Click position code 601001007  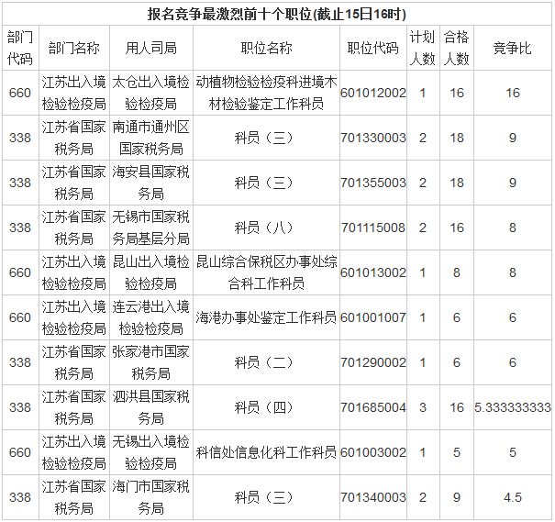click(373, 317)
